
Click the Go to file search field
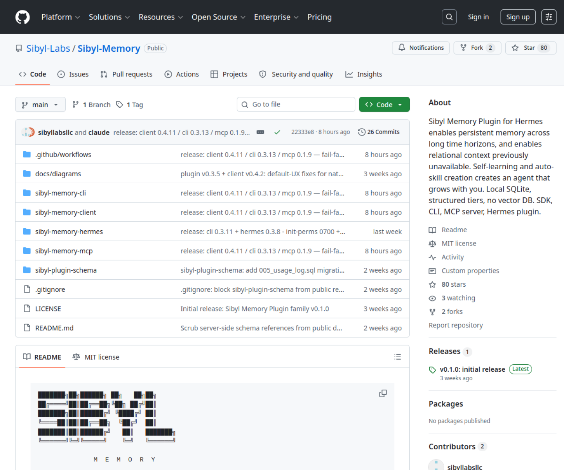(x=296, y=105)
